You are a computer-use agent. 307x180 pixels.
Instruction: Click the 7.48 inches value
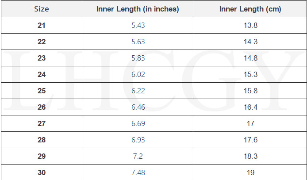point(138,172)
